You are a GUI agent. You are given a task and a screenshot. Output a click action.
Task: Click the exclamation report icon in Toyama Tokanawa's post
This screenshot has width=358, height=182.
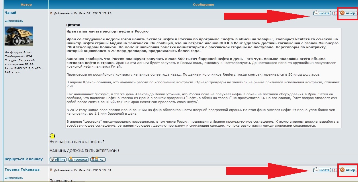334,170
